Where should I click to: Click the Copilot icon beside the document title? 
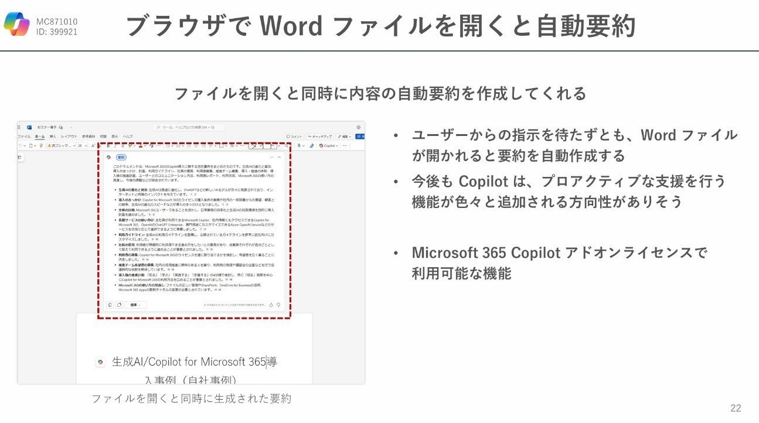[x=100, y=363]
